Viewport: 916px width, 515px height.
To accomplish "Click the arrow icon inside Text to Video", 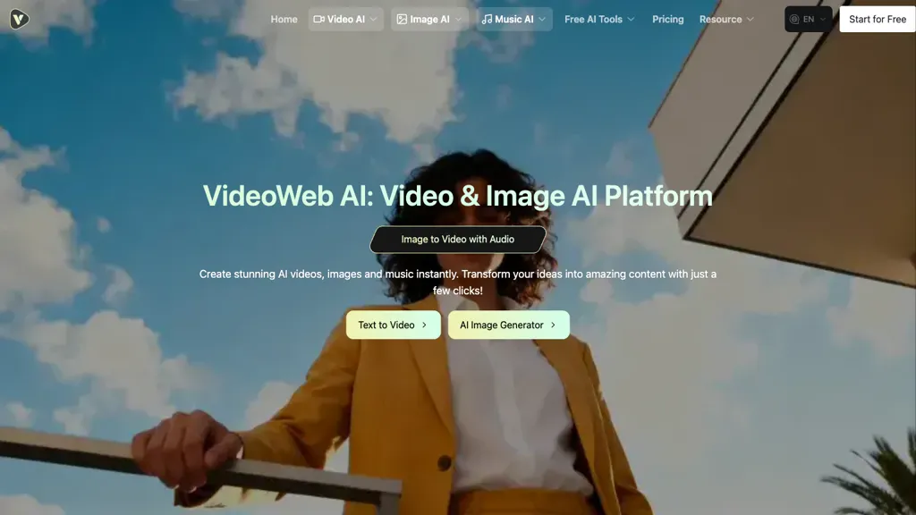I will 423,325.
